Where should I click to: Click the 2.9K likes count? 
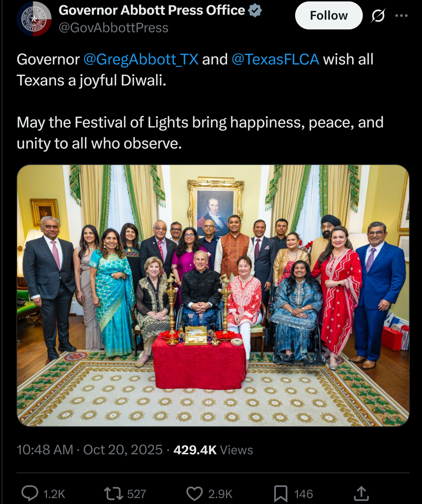(x=220, y=494)
